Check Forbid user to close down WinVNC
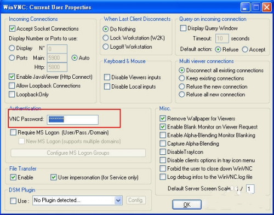This screenshot has width=274, height=215. [163, 168]
